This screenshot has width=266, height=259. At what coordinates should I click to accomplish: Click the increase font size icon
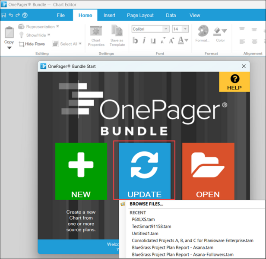coord(171,41)
